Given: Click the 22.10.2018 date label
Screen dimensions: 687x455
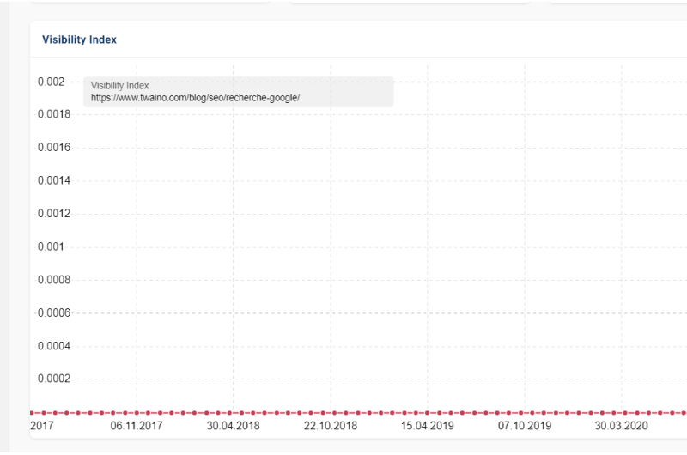Looking at the screenshot, I should (x=331, y=426).
